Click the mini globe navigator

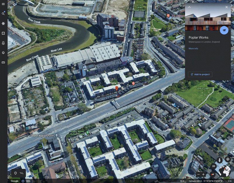225,171
